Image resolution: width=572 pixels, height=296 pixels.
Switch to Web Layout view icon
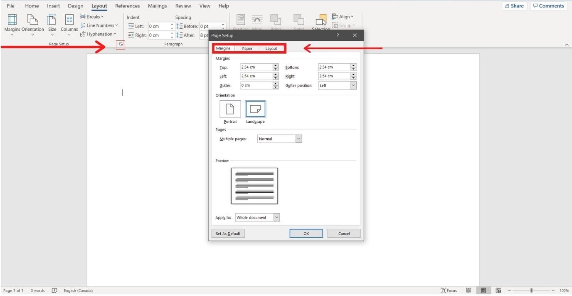(x=498, y=291)
